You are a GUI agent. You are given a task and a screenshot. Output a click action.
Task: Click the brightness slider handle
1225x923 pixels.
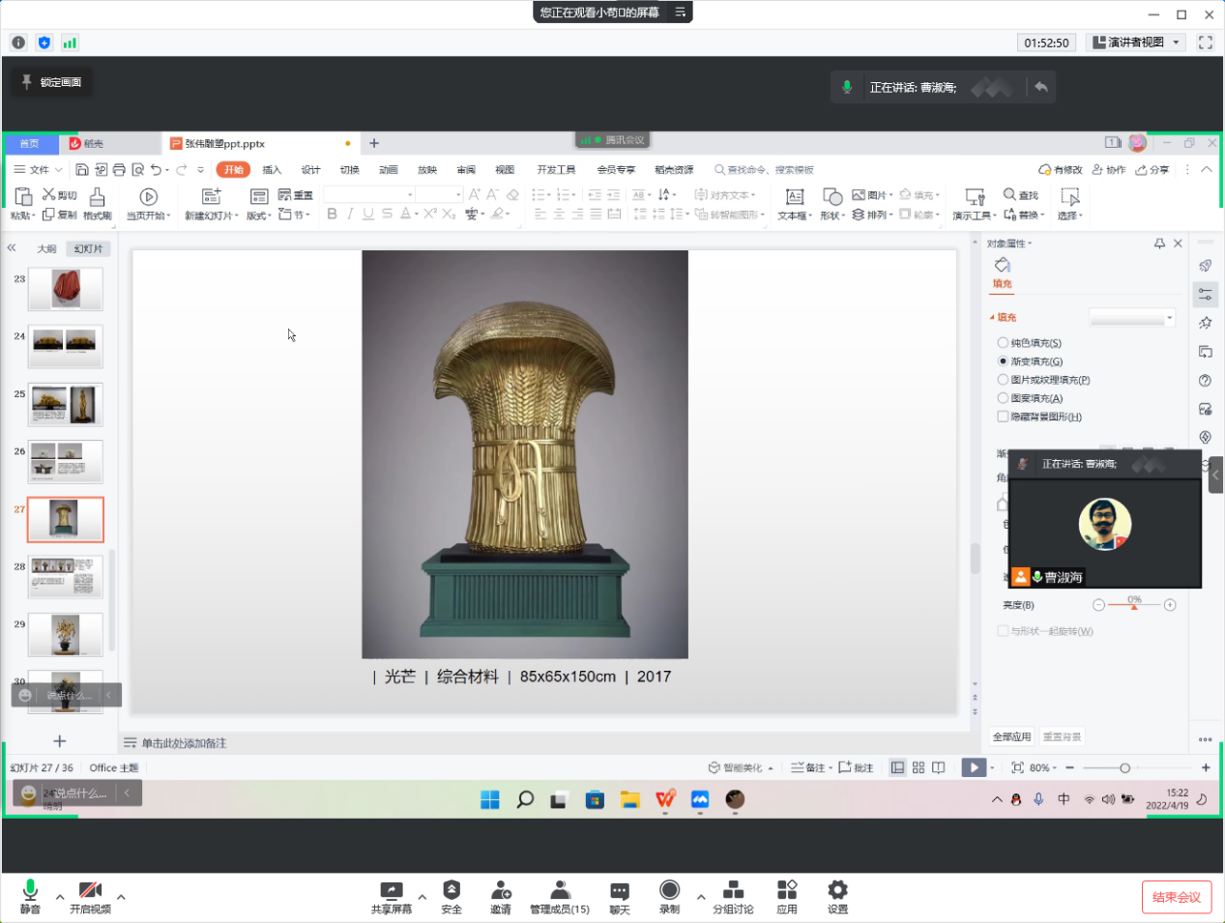coord(1134,606)
